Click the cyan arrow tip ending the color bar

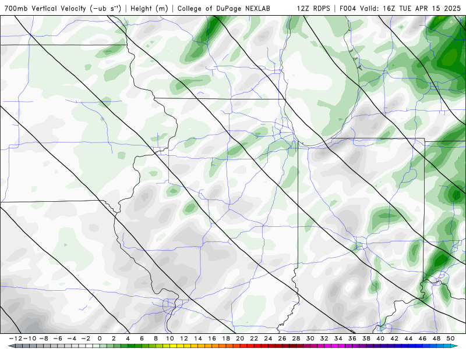point(455,346)
